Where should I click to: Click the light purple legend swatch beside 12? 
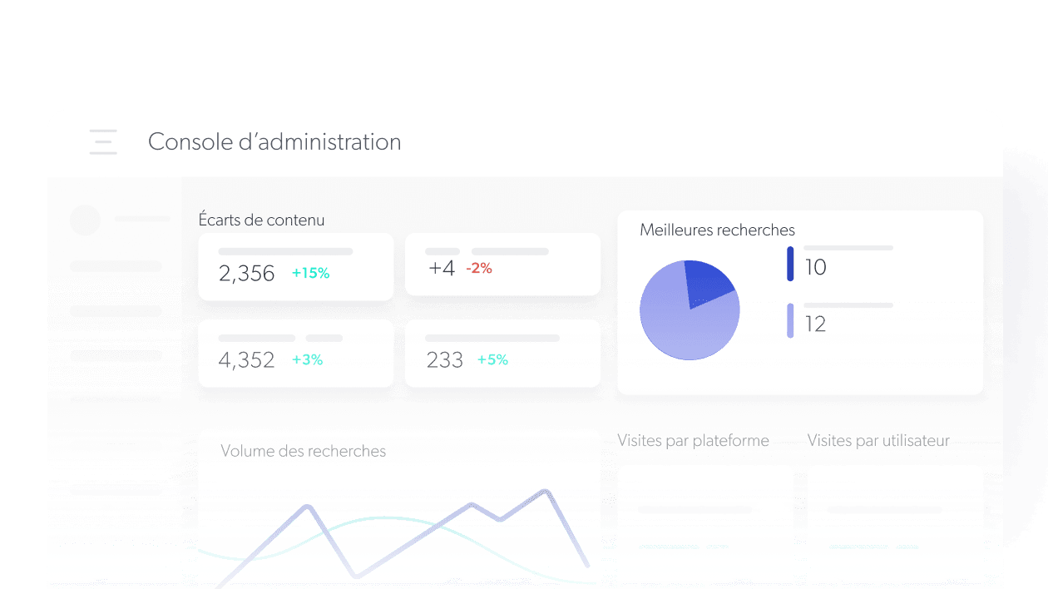click(790, 321)
